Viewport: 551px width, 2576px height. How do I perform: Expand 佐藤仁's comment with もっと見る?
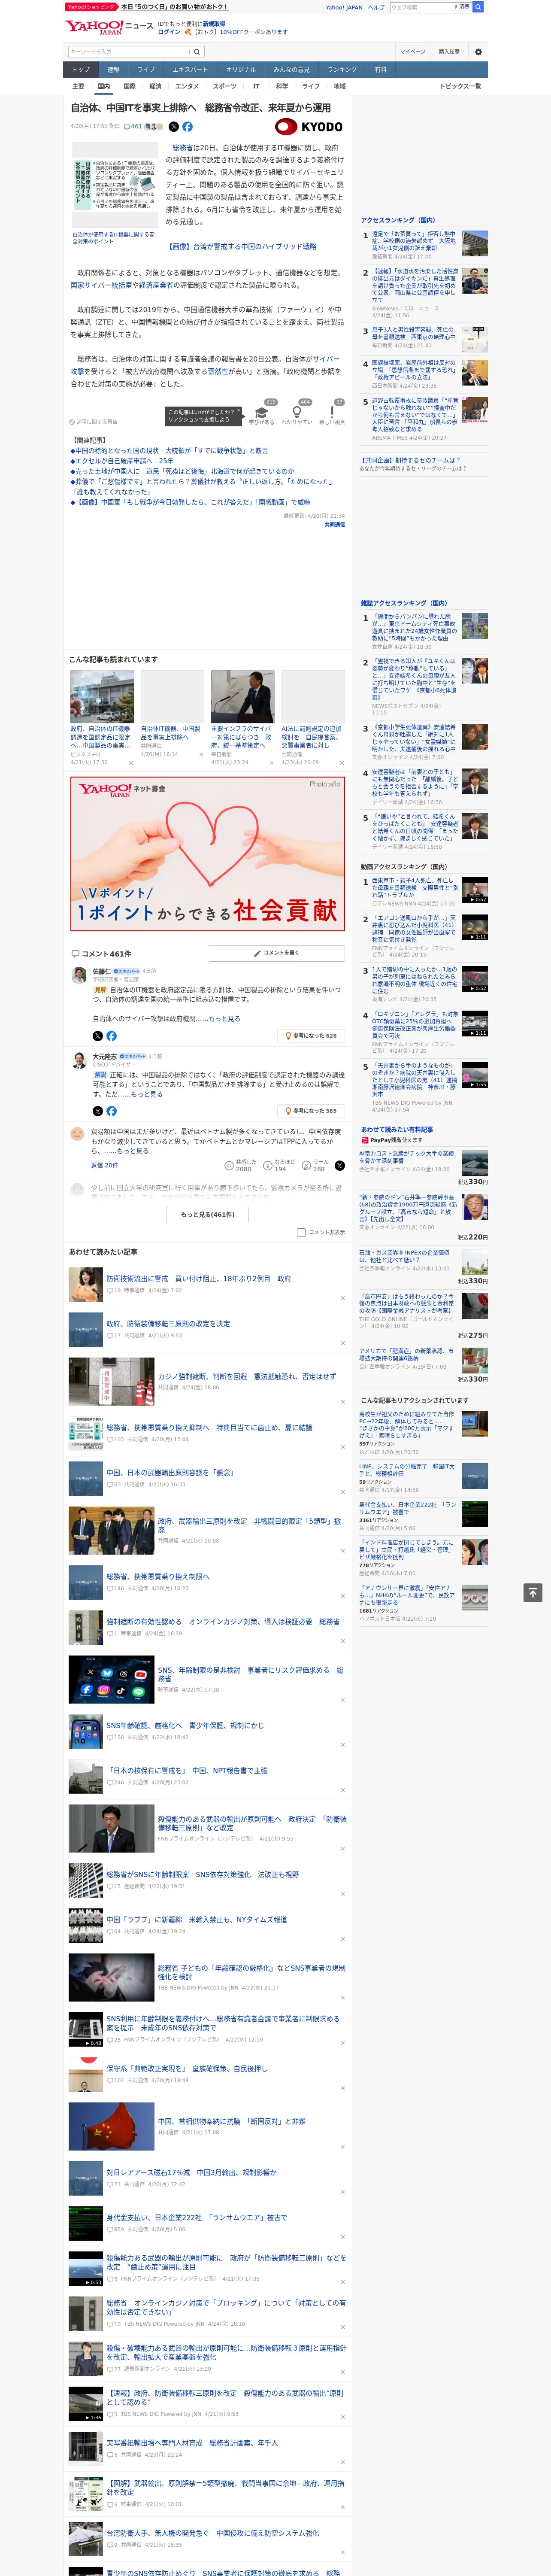(x=224, y=1018)
